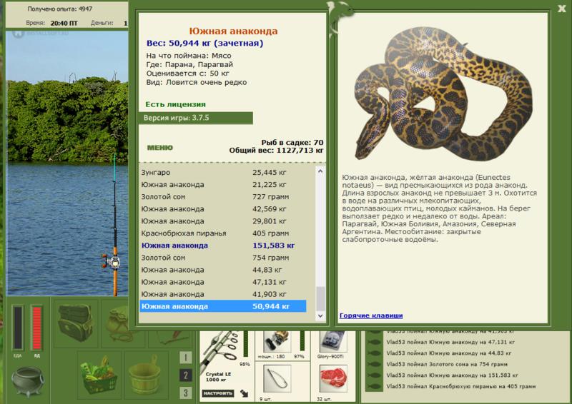Click log entry Южную анаконду на 47,131 кг

coord(450,342)
